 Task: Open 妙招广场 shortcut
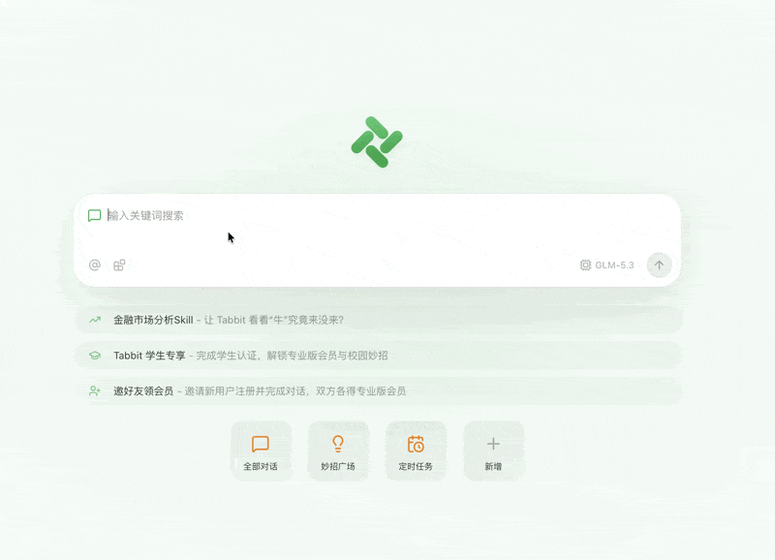[x=338, y=451]
